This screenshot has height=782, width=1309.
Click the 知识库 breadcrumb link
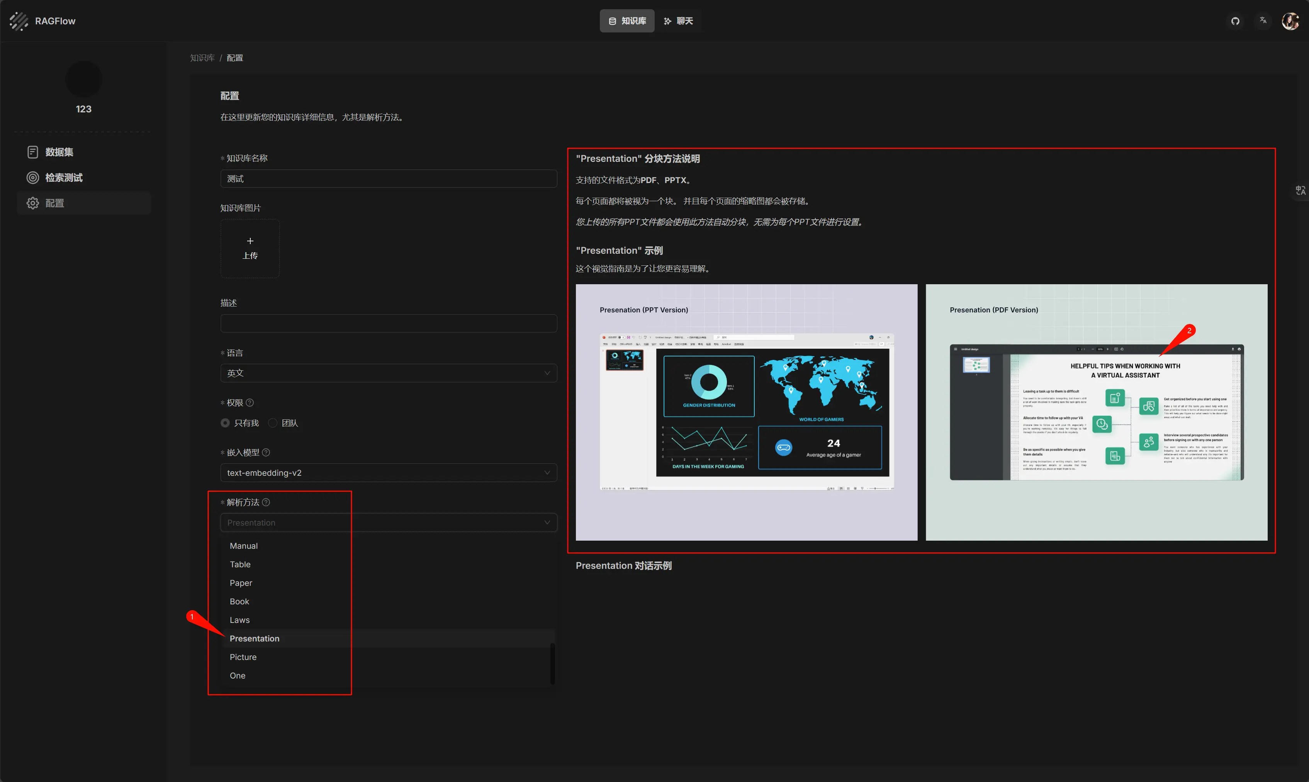pos(202,58)
